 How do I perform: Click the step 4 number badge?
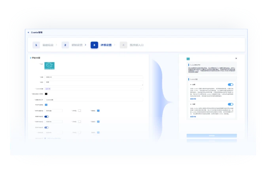pos(123,45)
